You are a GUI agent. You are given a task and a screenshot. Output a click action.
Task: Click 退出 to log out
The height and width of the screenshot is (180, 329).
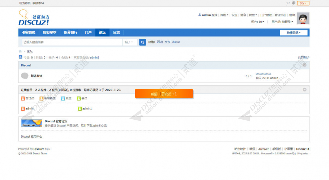(x=292, y=15)
